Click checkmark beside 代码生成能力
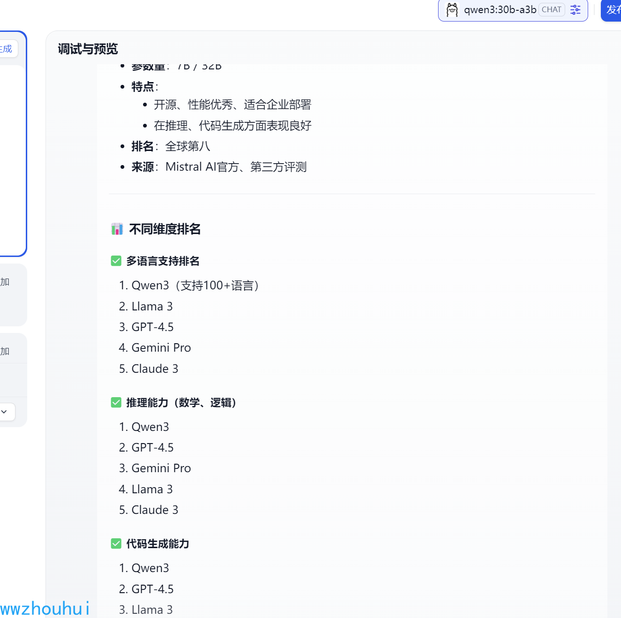 coord(116,543)
